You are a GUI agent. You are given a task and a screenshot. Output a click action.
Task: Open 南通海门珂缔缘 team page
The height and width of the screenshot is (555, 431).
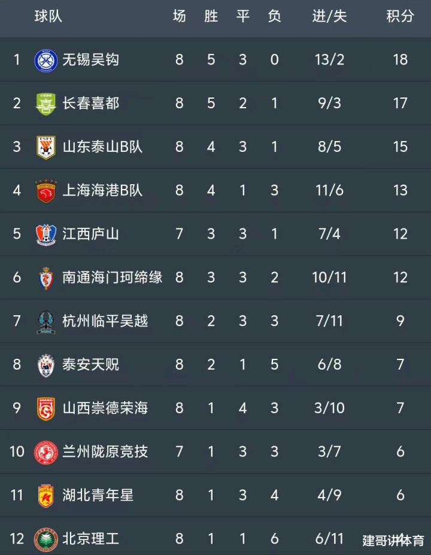tap(113, 277)
